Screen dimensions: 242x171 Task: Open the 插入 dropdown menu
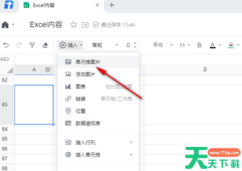71,45
